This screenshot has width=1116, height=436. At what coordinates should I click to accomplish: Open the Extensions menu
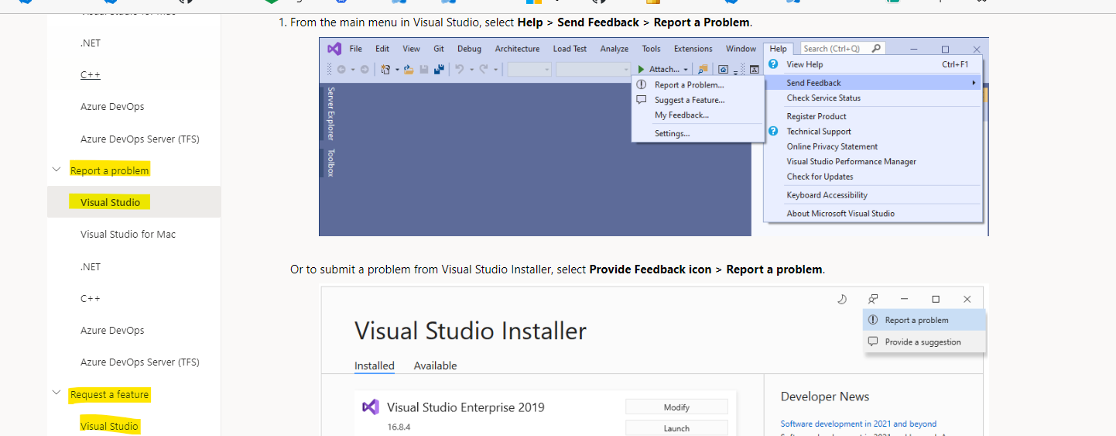pyautogui.click(x=693, y=49)
